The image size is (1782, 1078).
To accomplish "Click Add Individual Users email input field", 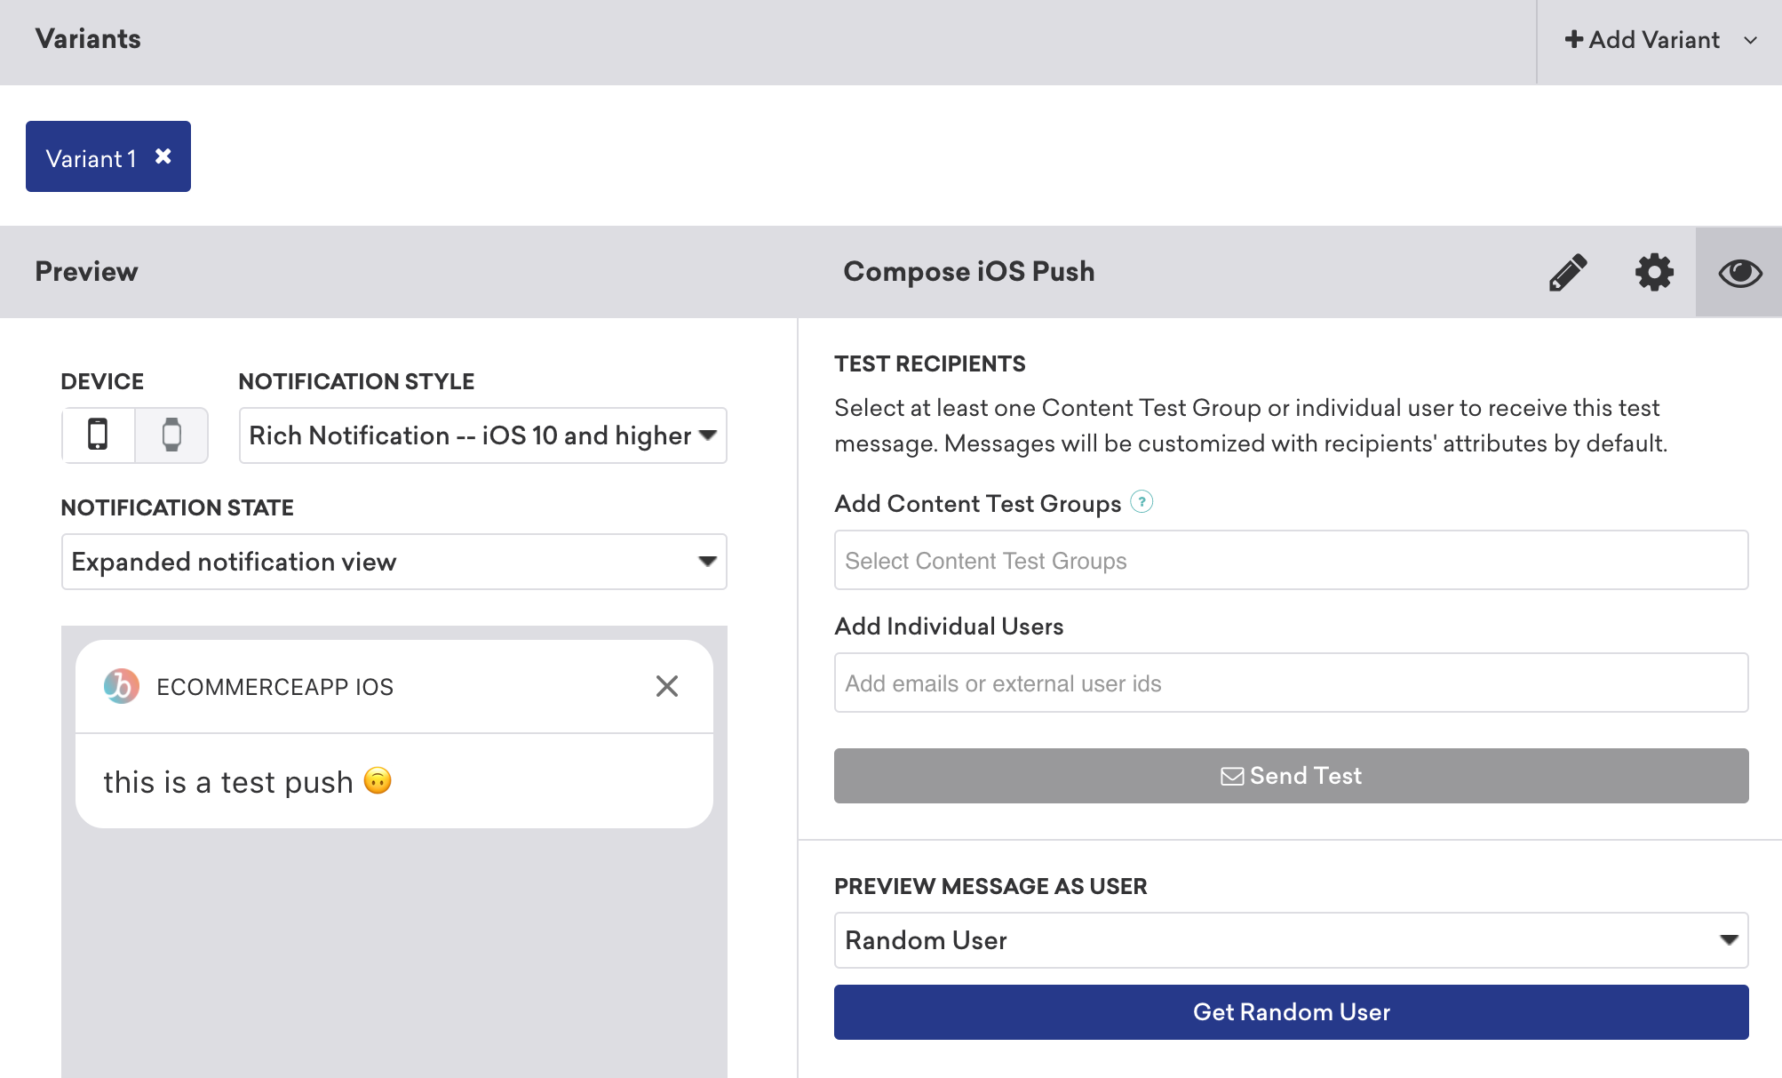I will (1291, 683).
